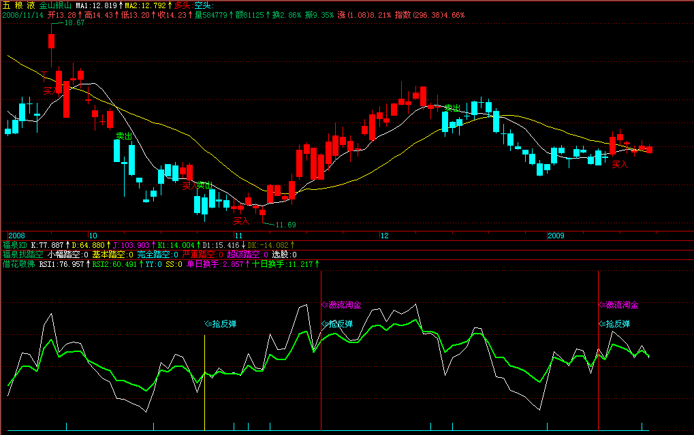Click the K:77.887 value
The height and width of the screenshot is (435, 694).
(x=48, y=245)
